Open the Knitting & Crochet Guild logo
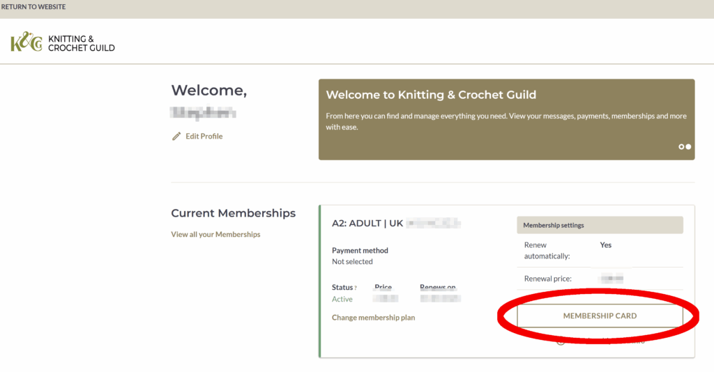Screen dimensions: 714x372 [63, 42]
